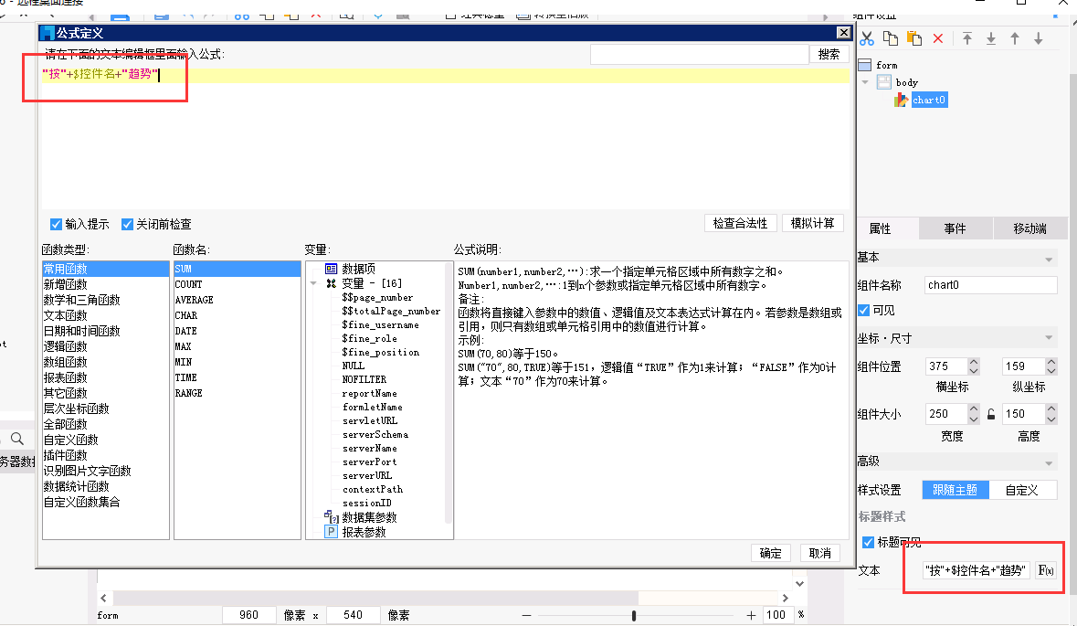Image resolution: width=1077 pixels, height=626 pixels.
Task: Click the Move to top arrow icon
Action: (967, 38)
